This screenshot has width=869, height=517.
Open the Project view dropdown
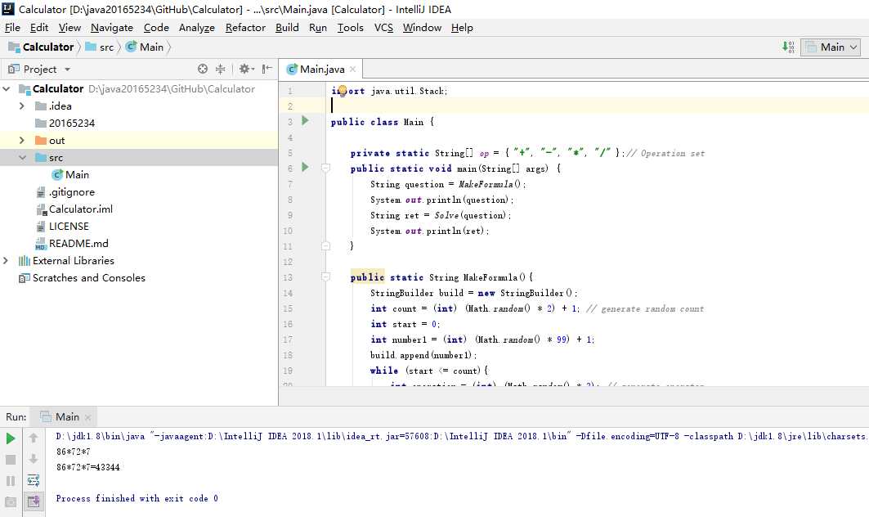[x=67, y=70]
